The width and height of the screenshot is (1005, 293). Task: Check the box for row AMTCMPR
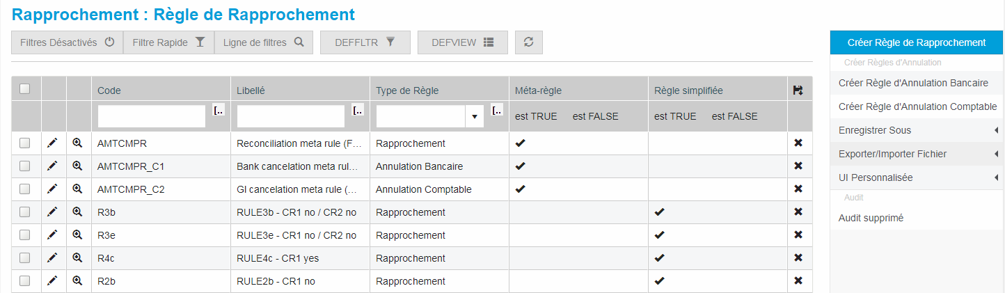(25, 143)
